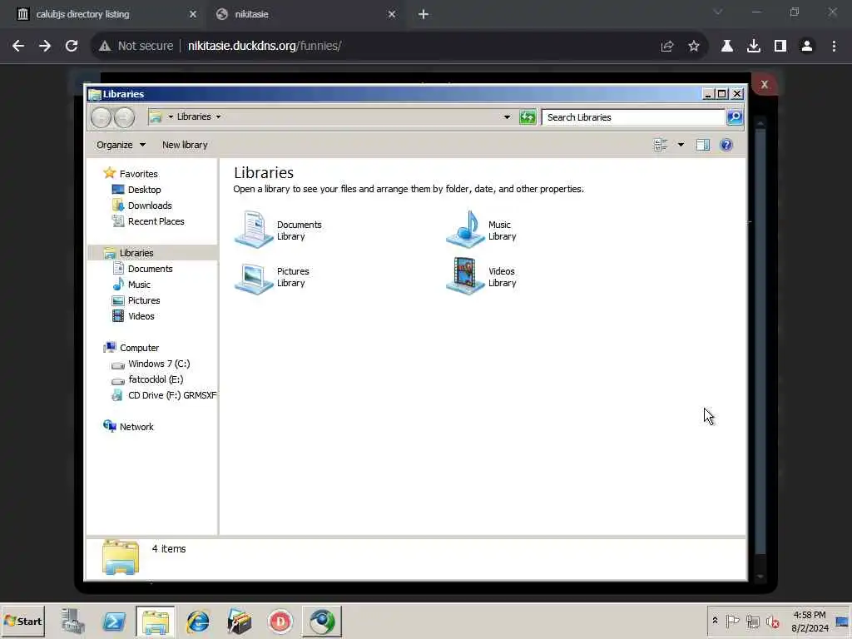Open the Pictures Library icon

(254, 277)
